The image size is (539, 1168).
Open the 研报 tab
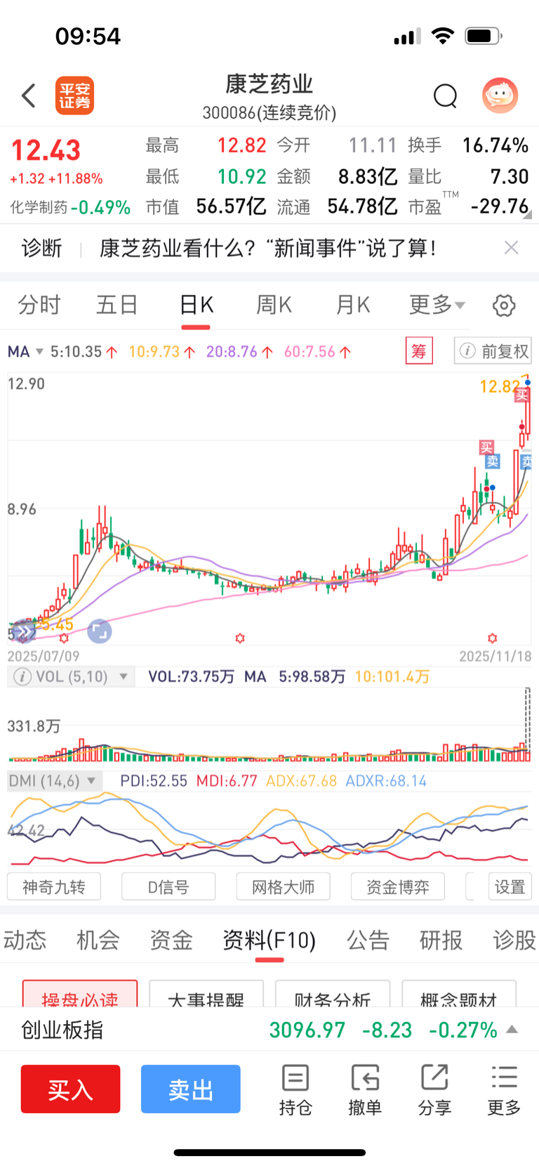click(x=441, y=940)
